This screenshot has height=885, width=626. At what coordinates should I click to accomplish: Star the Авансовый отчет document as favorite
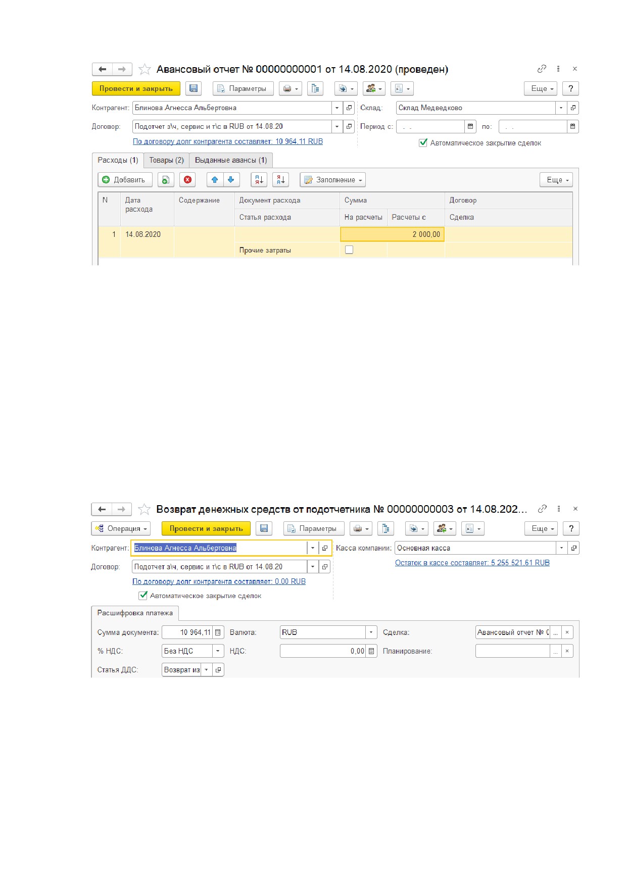[145, 69]
